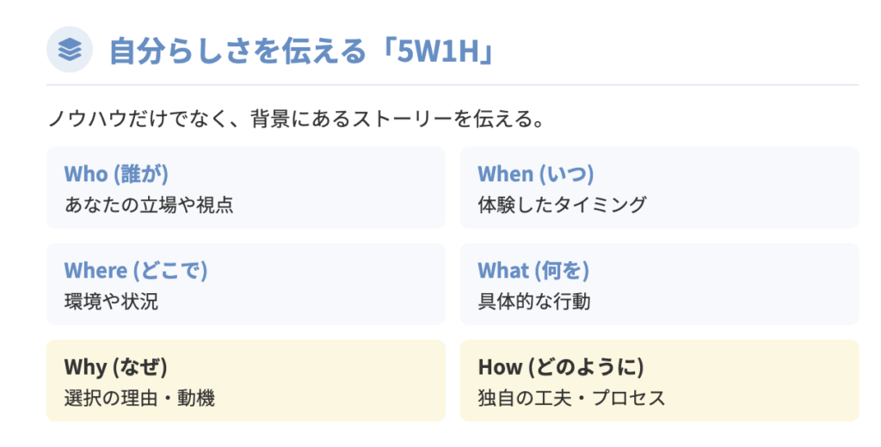Click the stacked layers icon beside the heading
This screenshot has width=881, height=447.
(69, 52)
